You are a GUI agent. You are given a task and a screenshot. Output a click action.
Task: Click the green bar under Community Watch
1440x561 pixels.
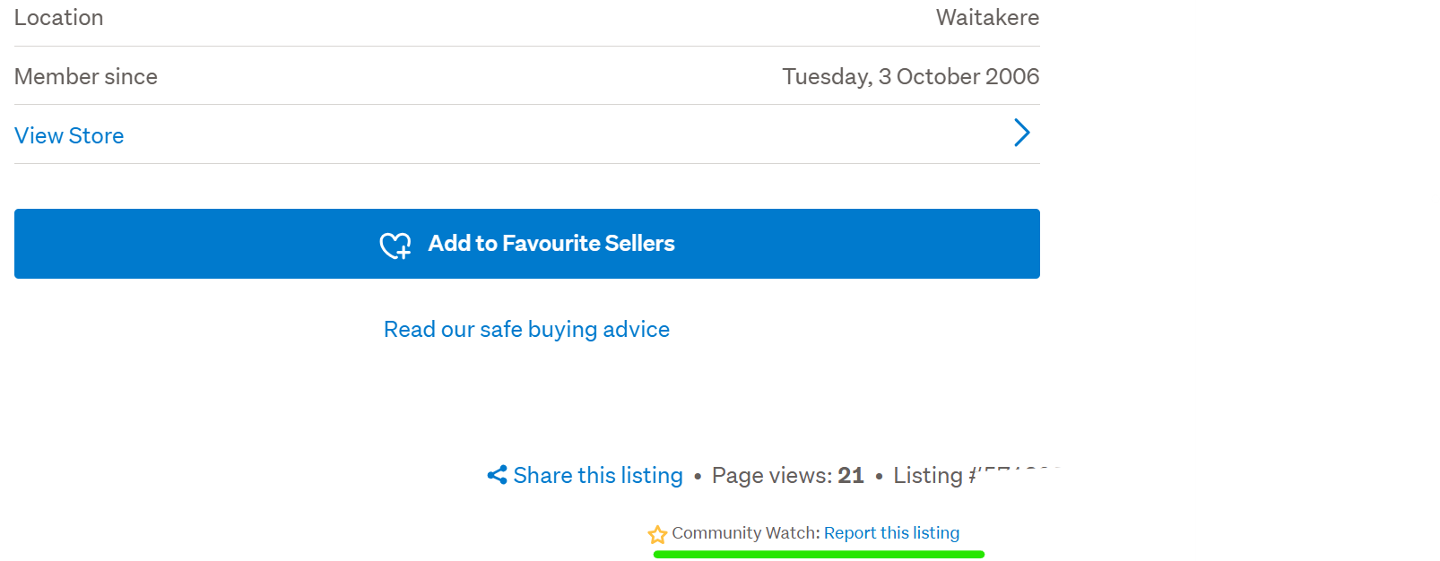pyautogui.click(x=819, y=555)
